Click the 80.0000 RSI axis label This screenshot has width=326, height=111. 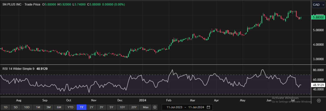click(x=318, y=70)
